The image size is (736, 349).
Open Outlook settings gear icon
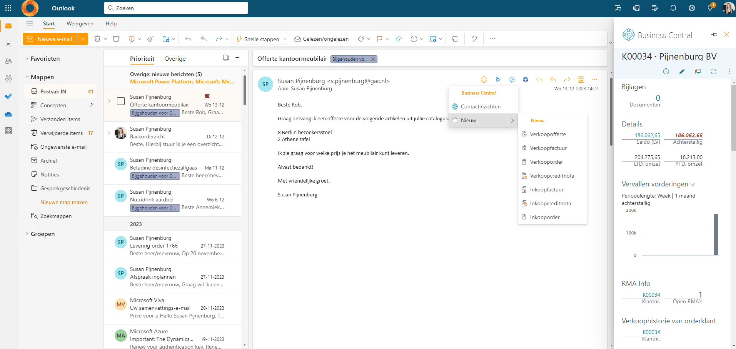[691, 8]
